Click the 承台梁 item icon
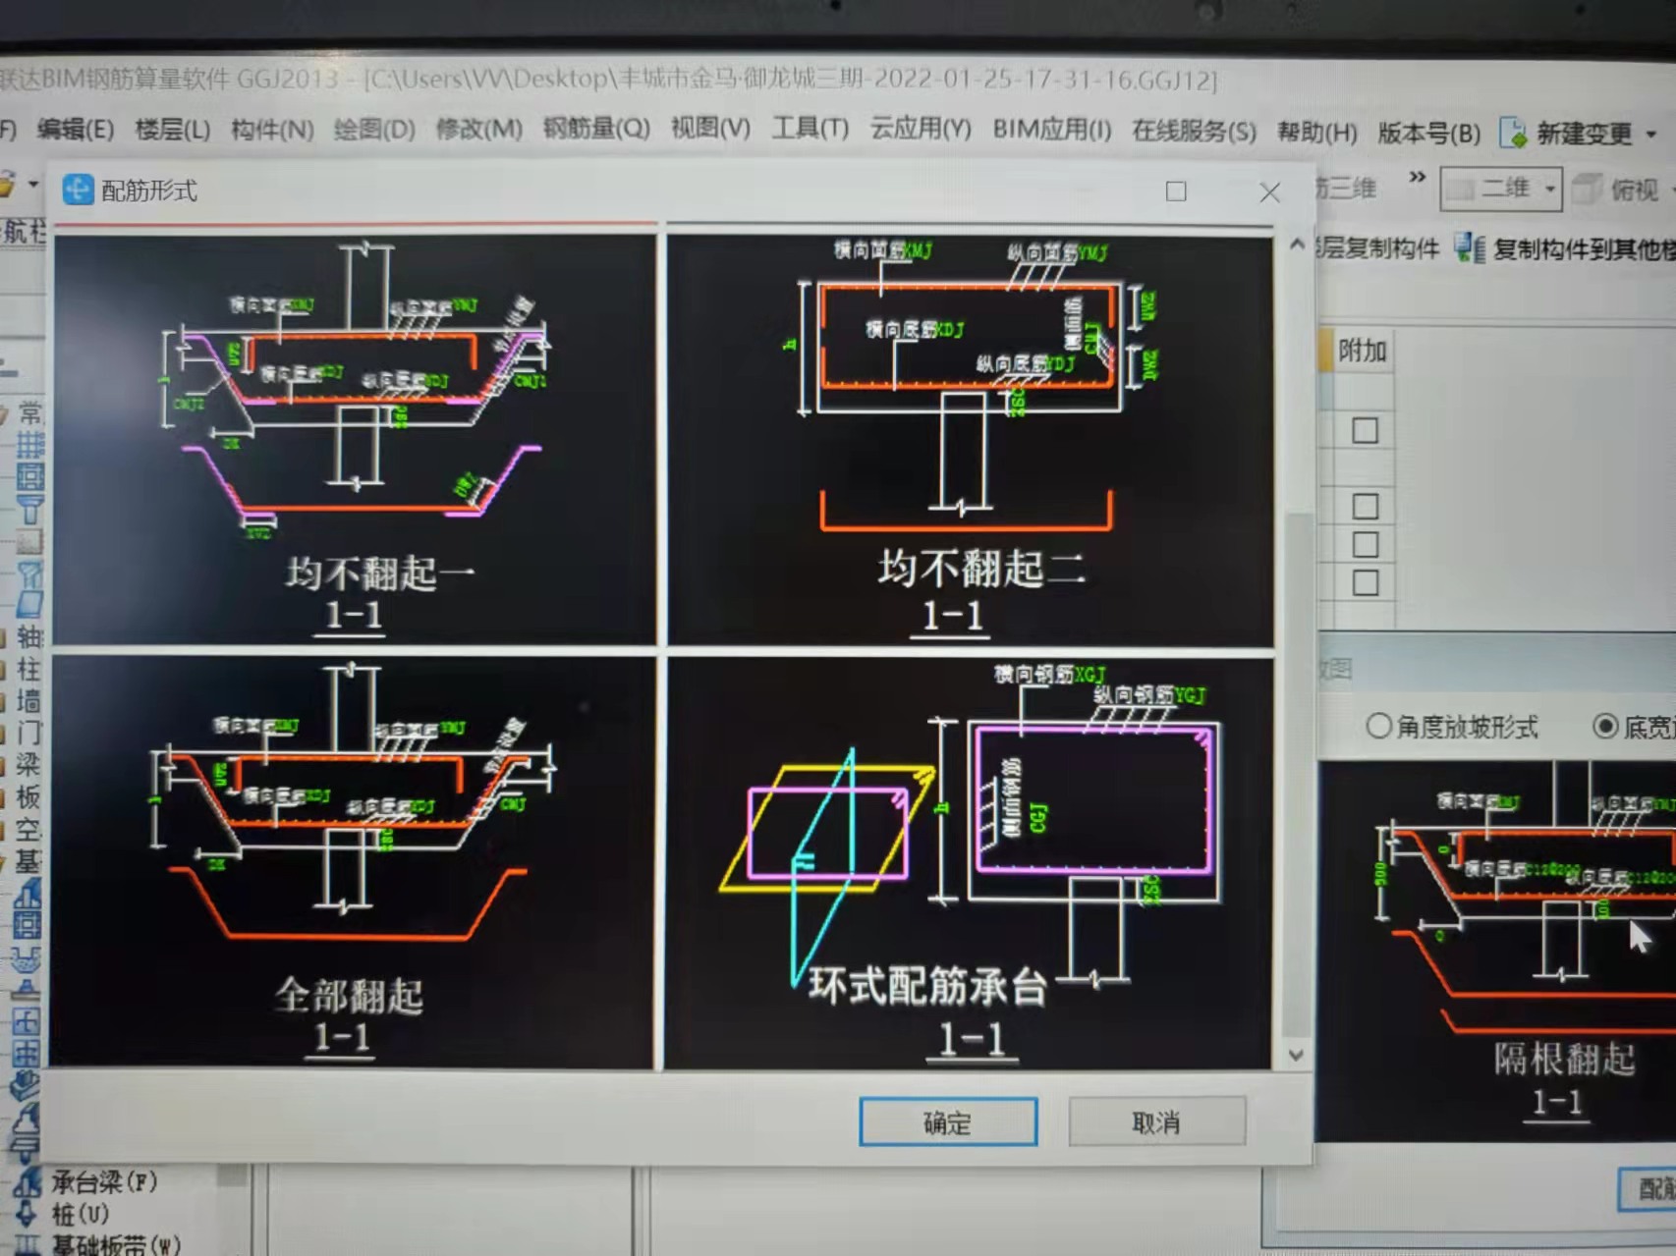This screenshot has height=1256, width=1676. tap(28, 1181)
